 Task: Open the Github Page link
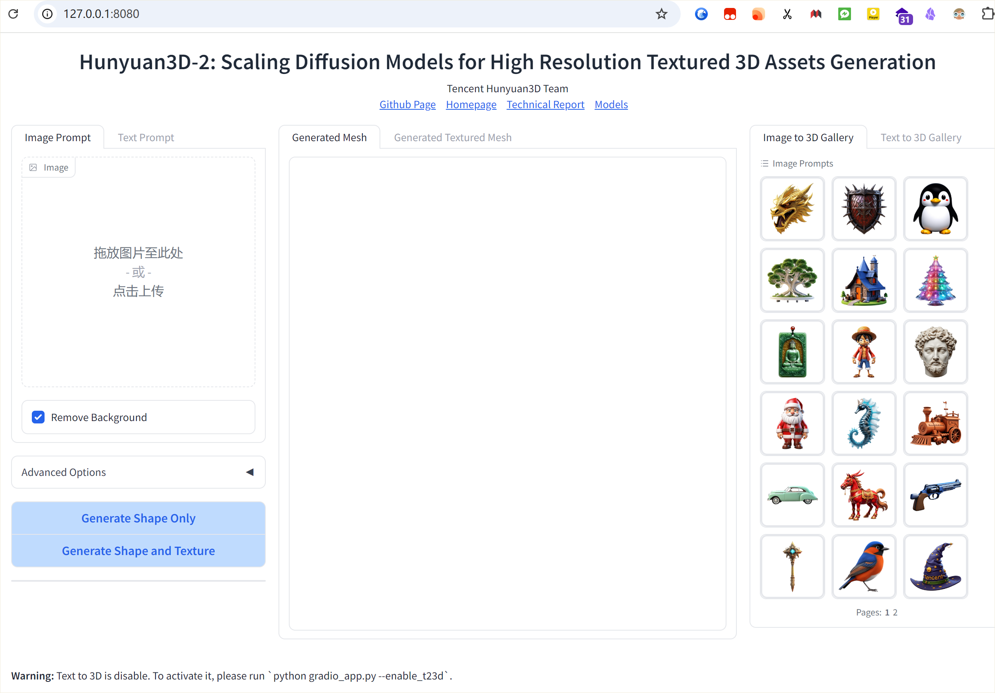click(407, 105)
